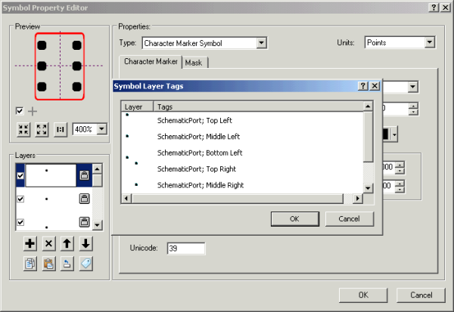The width and height of the screenshot is (454, 312).
Task: Select the SchematicPort; Middle Right tag row
Action: click(x=242, y=185)
